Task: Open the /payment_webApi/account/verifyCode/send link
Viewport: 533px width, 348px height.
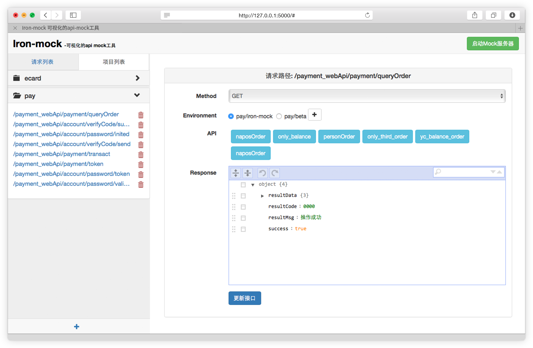Action: 72,144
